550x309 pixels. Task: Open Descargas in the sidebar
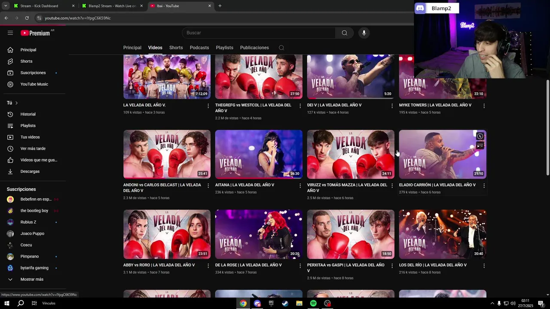pyautogui.click(x=33, y=171)
